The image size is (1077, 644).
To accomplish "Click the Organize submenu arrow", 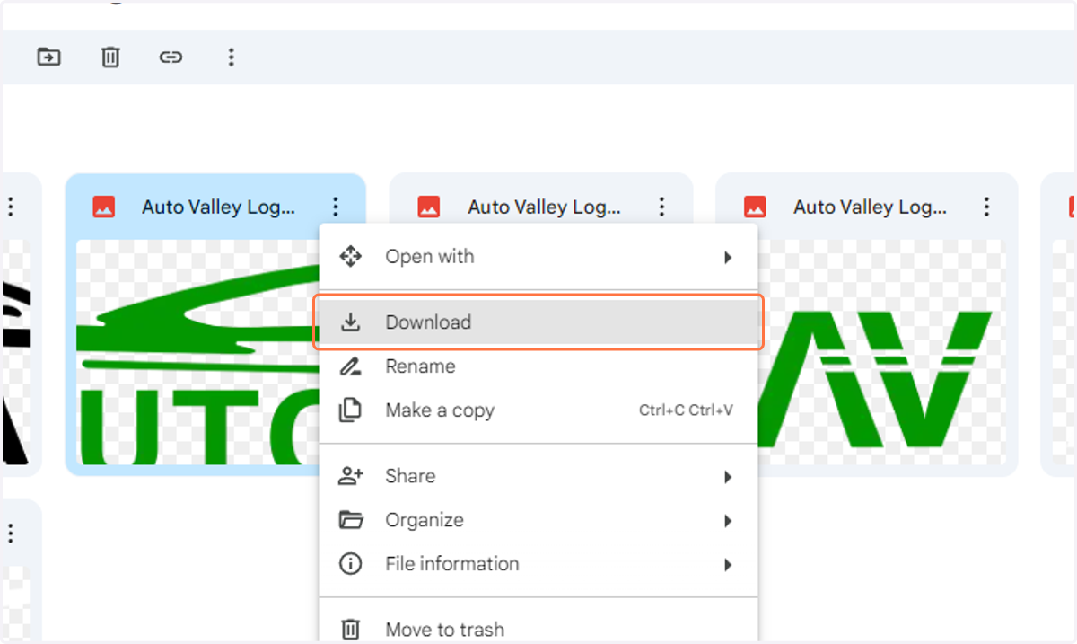I will tap(728, 521).
